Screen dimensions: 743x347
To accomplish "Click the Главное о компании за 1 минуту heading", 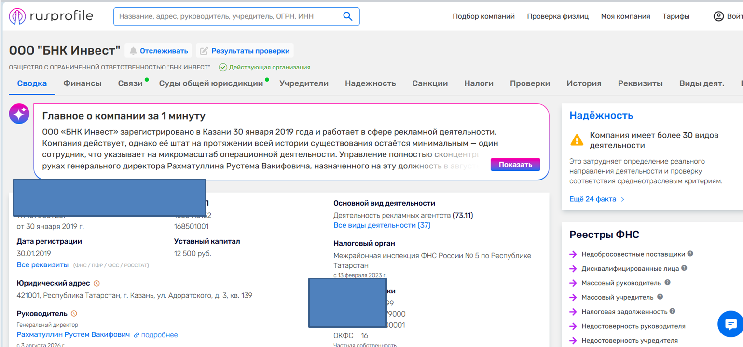I will (x=124, y=116).
